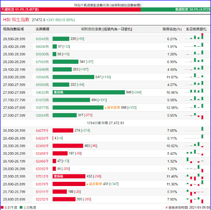Select the red 牛證街貨 65.4% ratio bar

(71, 10)
